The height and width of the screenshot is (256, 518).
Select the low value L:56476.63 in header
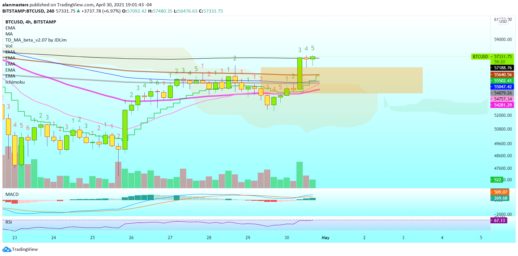pos(186,11)
